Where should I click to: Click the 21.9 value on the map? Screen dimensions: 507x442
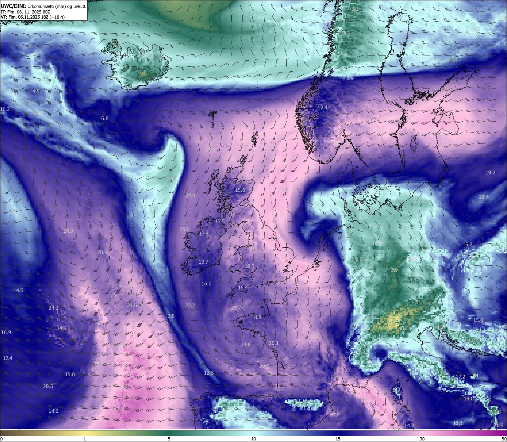(x=117, y=286)
